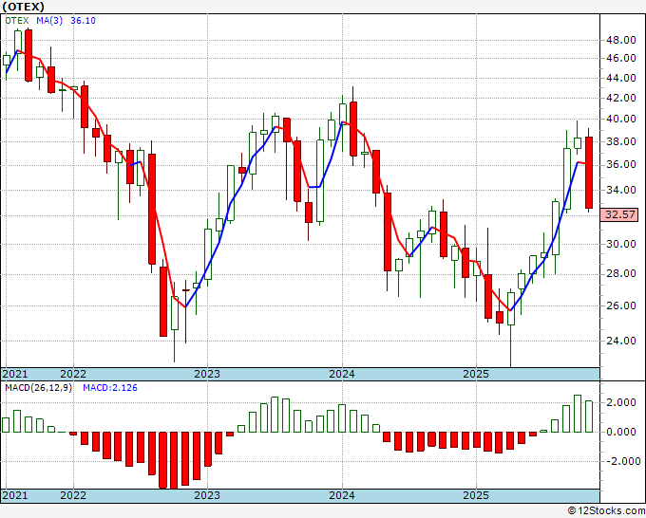Click 2022 on the price chart timeline

[73, 374]
